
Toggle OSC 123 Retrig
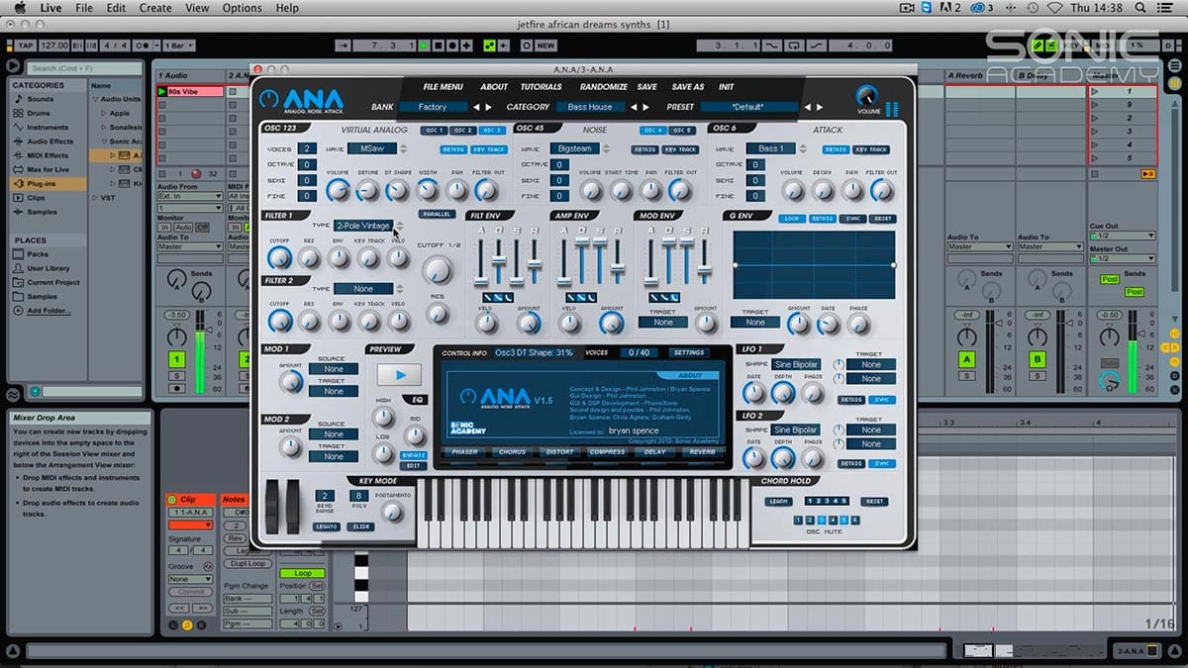454,149
